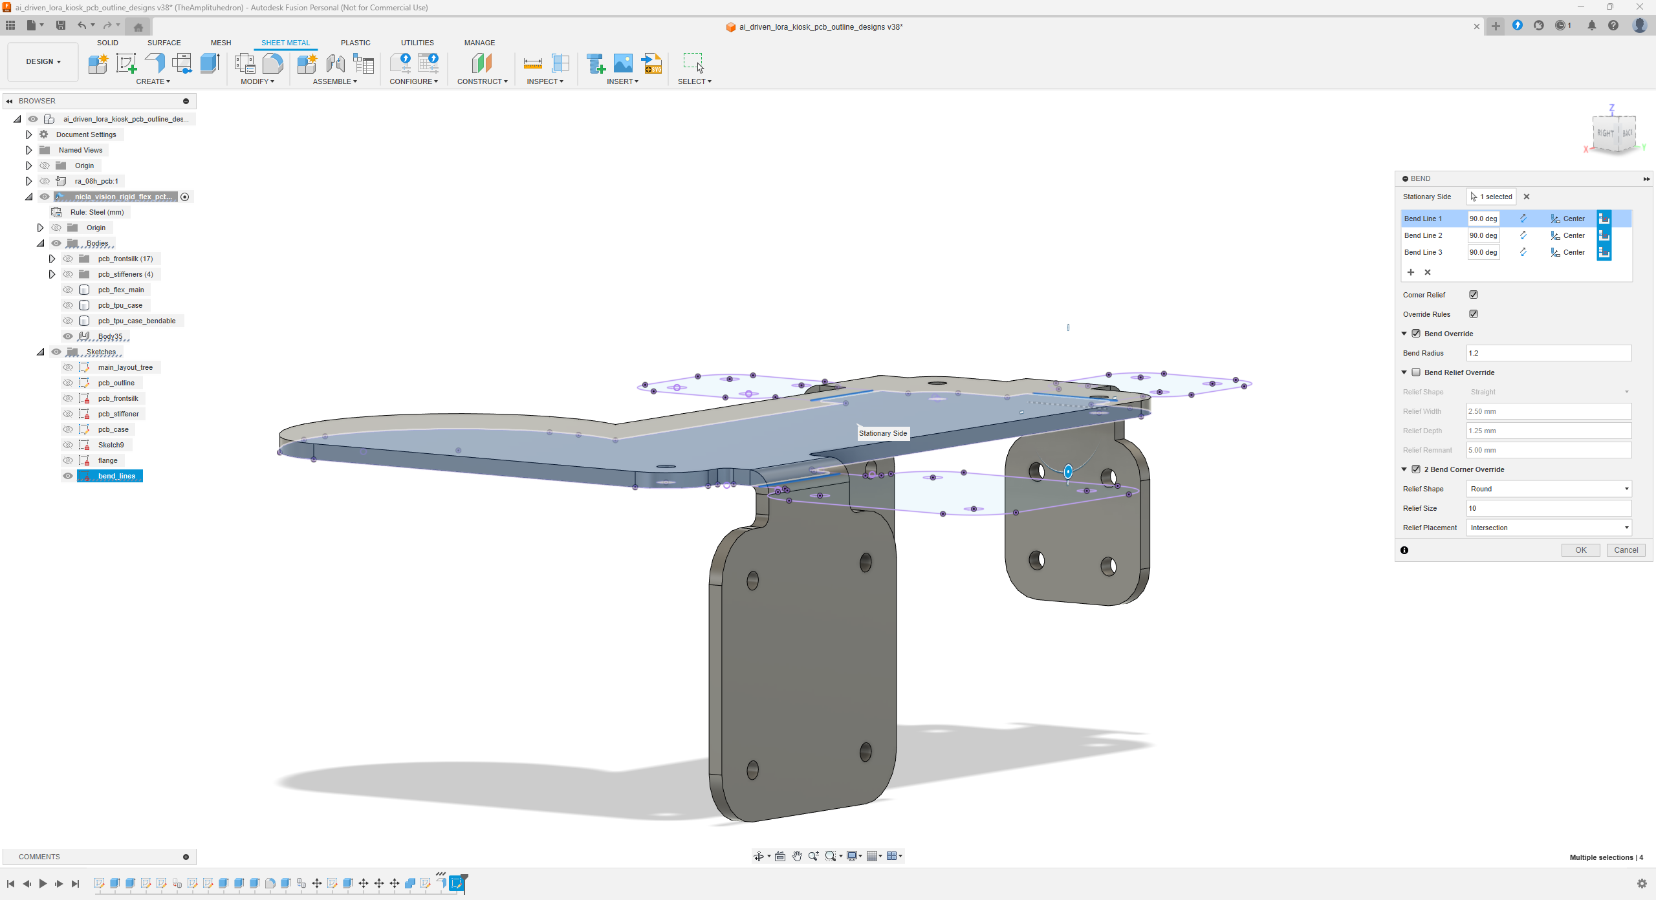Click the Save icon in the toolbar
1656x900 pixels.
point(61,25)
